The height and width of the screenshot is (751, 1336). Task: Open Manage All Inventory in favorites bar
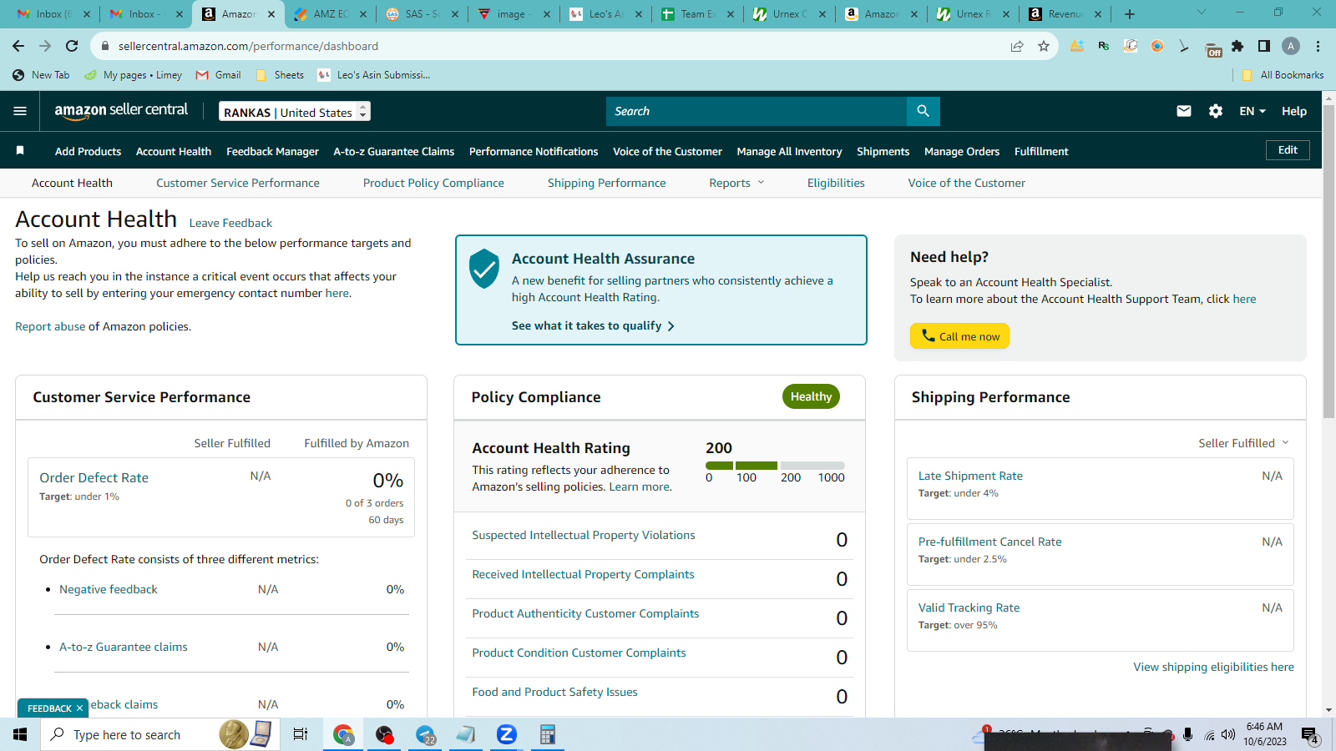coord(789,151)
